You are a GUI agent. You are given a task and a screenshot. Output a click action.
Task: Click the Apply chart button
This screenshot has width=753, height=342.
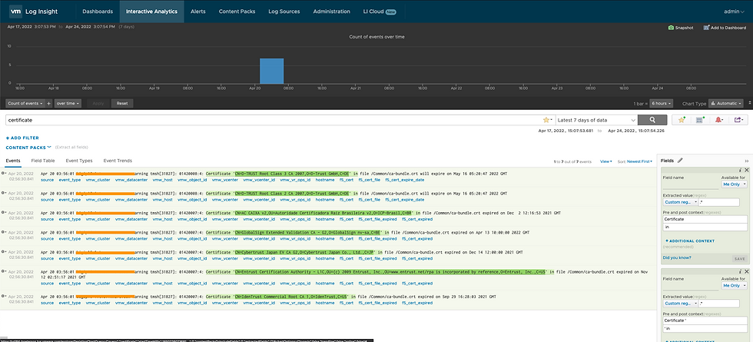point(98,103)
